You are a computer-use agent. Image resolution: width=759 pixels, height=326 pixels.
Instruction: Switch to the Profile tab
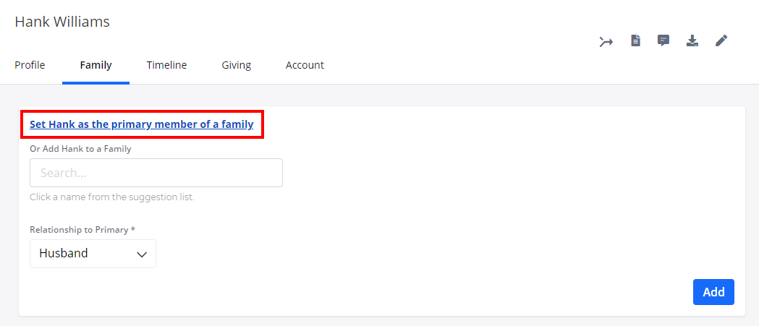[30, 65]
